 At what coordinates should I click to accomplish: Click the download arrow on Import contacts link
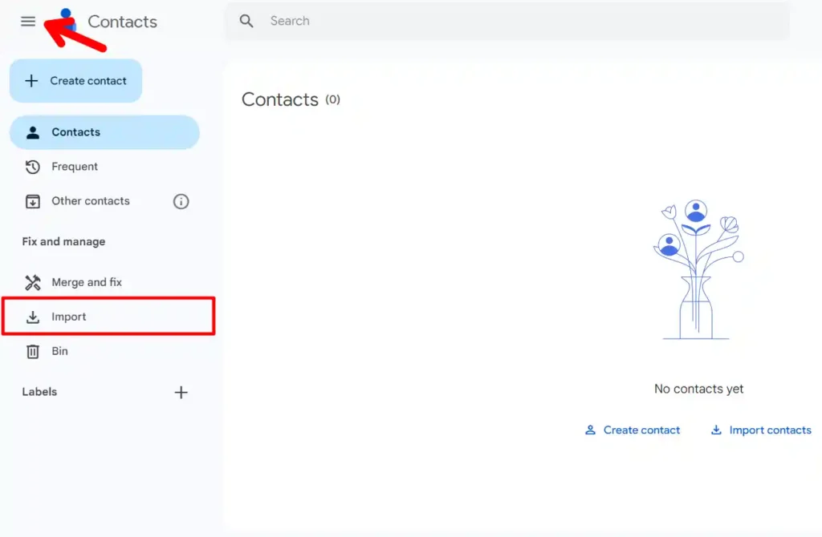[x=715, y=430]
